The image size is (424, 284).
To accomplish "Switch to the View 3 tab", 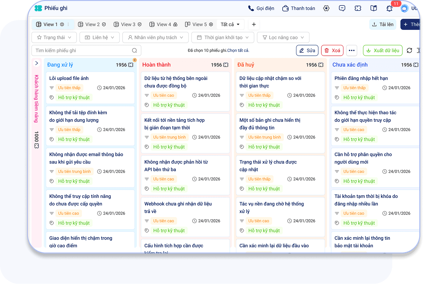I will pyautogui.click(x=128, y=24).
